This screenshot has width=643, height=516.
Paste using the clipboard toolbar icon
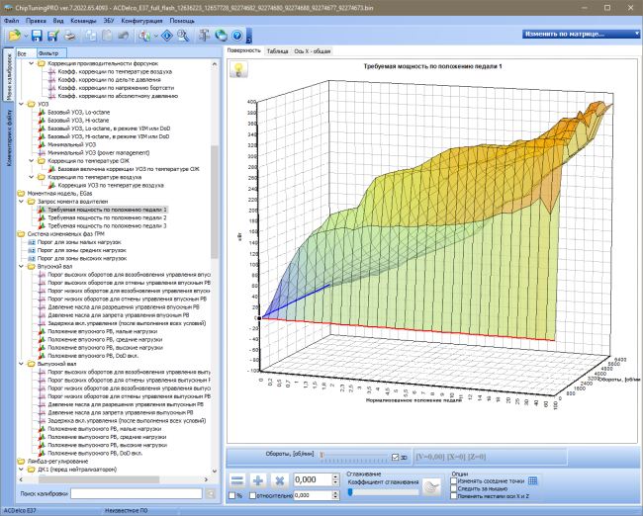click(107, 36)
